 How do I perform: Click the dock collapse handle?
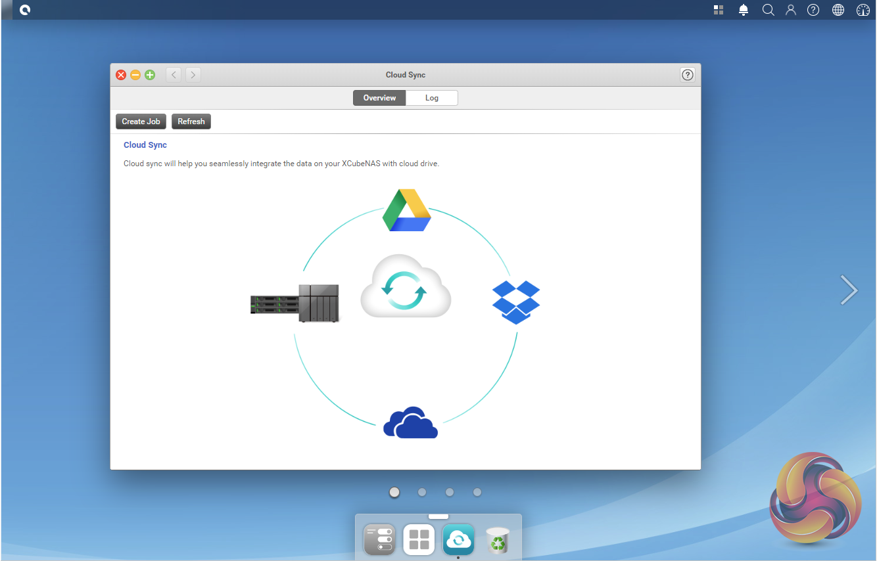coord(438,516)
